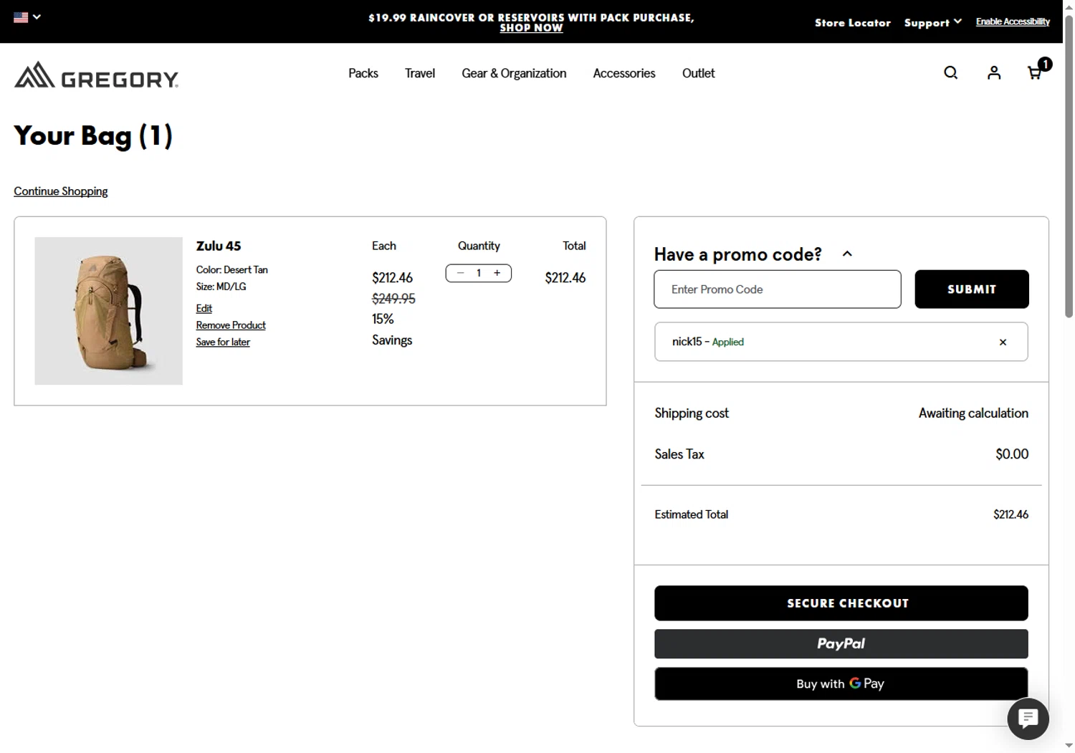Screen dimensions: 1075x753
Task: Select the Sales Tax $0.00 value
Action: tap(1012, 454)
